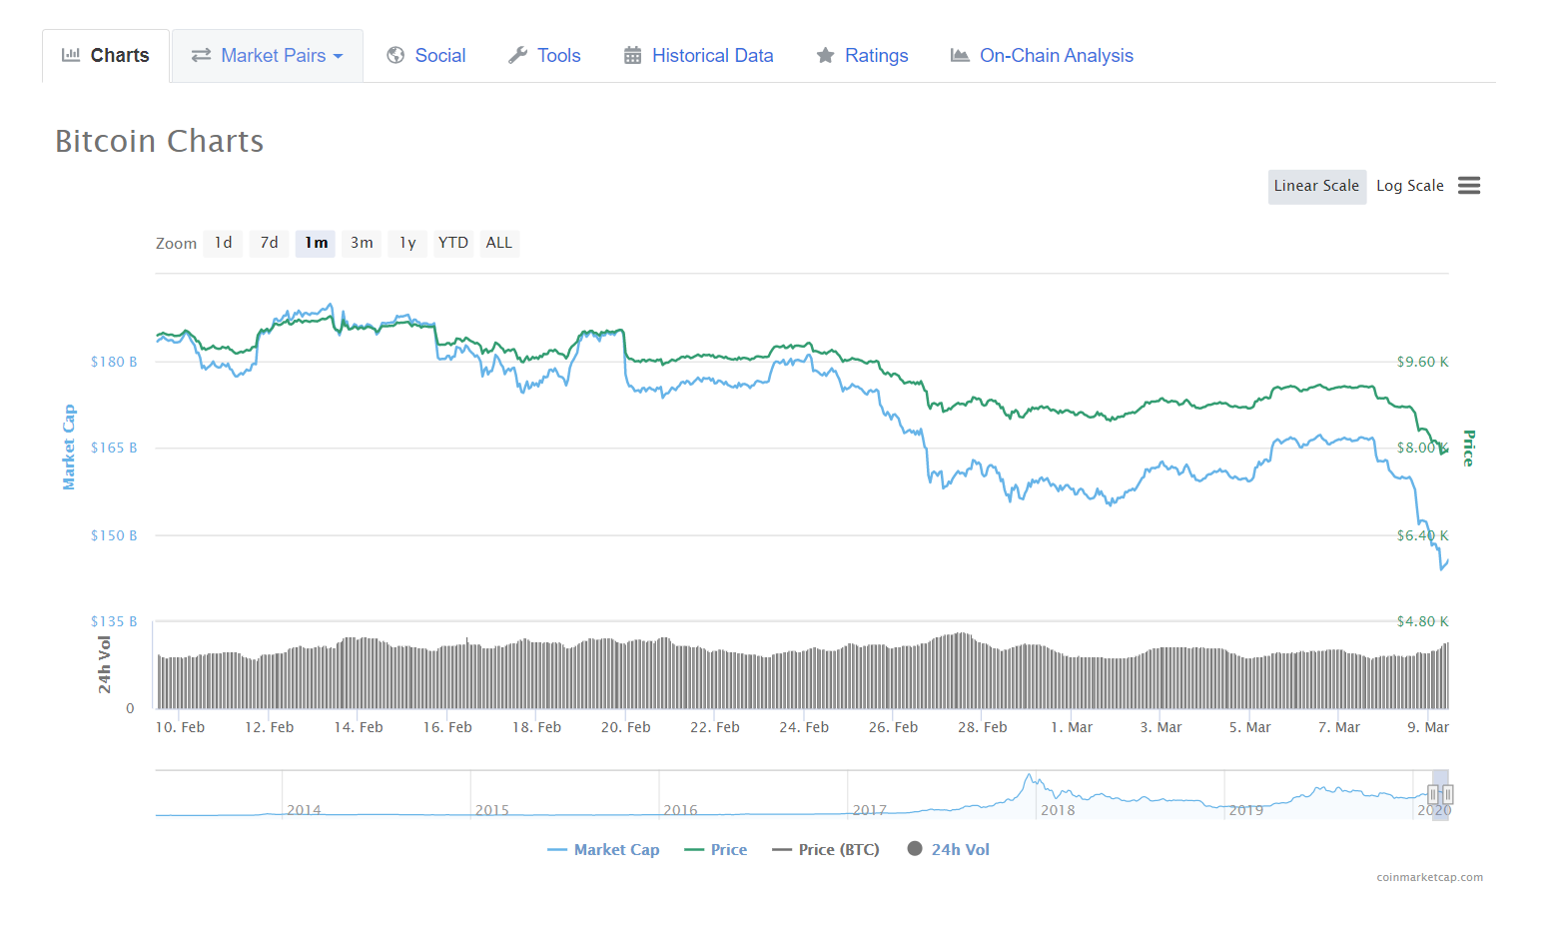Viewport: 1541px width, 928px height.
Task: Toggle the Price (BTC) legend item
Action: click(826, 850)
